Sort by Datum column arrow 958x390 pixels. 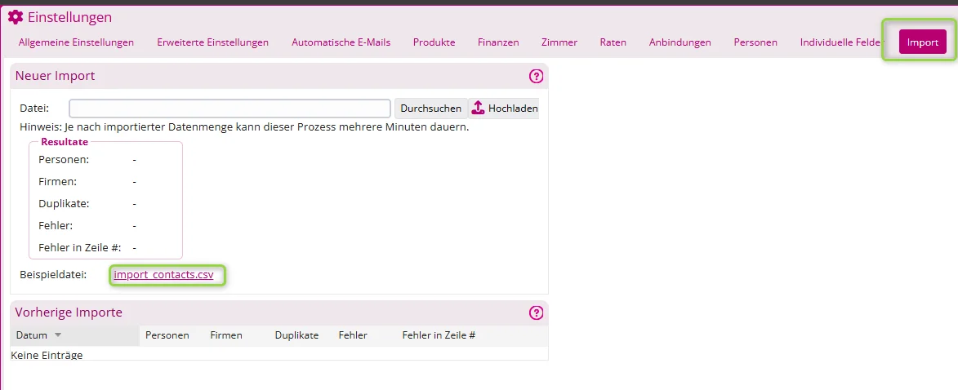58,335
